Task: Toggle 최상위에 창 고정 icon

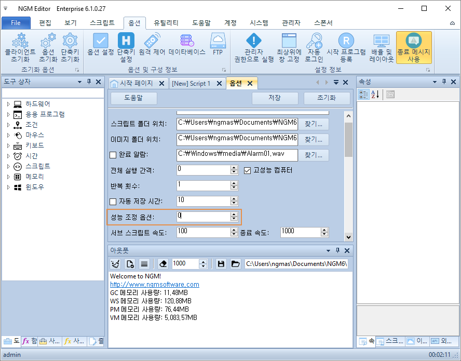Action: [x=289, y=48]
